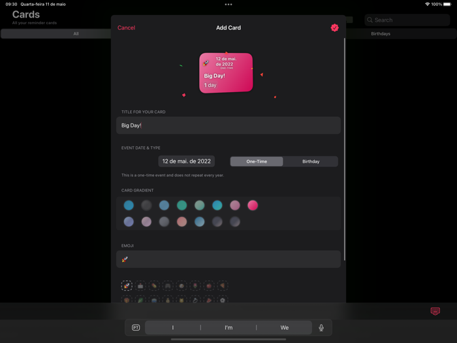
Task: Open the date picker showing 12 de mai. de 2022
Action: pyautogui.click(x=187, y=161)
